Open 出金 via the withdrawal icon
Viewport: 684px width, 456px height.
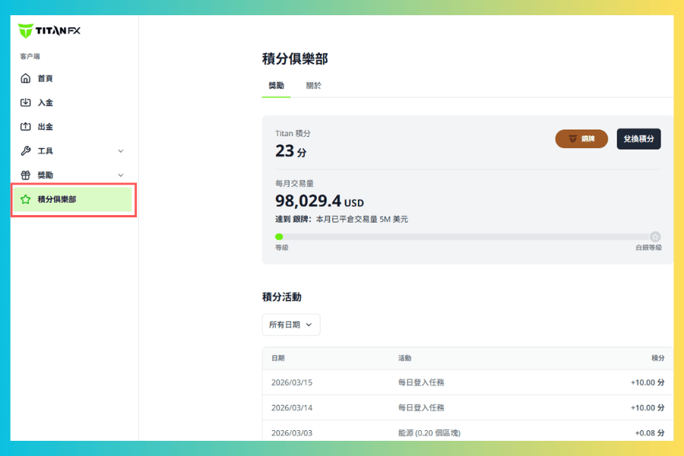(25, 127)
